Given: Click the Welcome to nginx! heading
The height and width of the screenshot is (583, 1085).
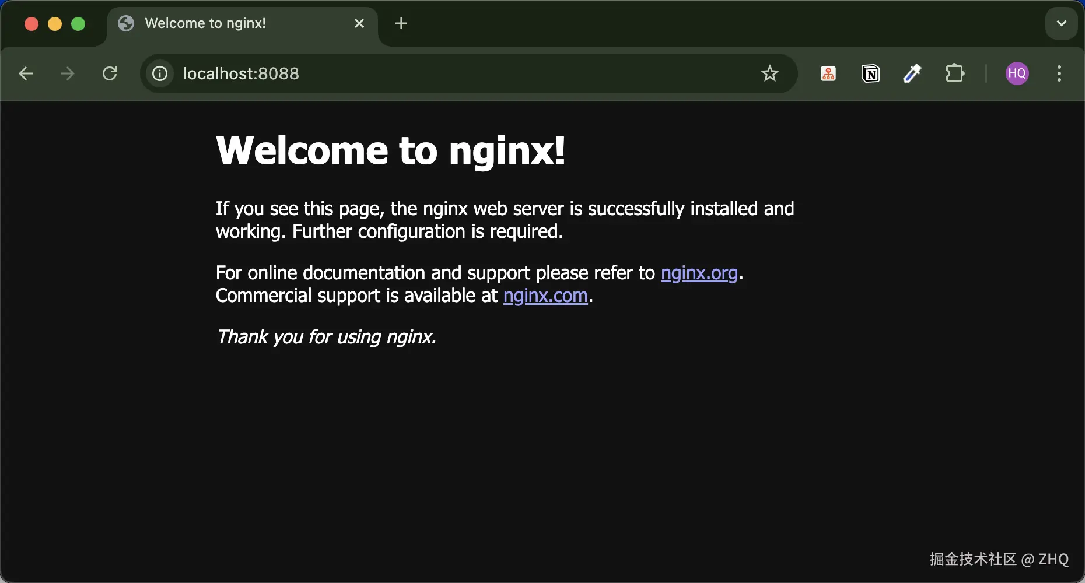Looking at the screenshot, I should click(x=391, y=150).
